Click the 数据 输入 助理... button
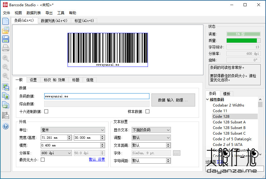Viewport: 266px width, 179px height. tap(173, 100)
